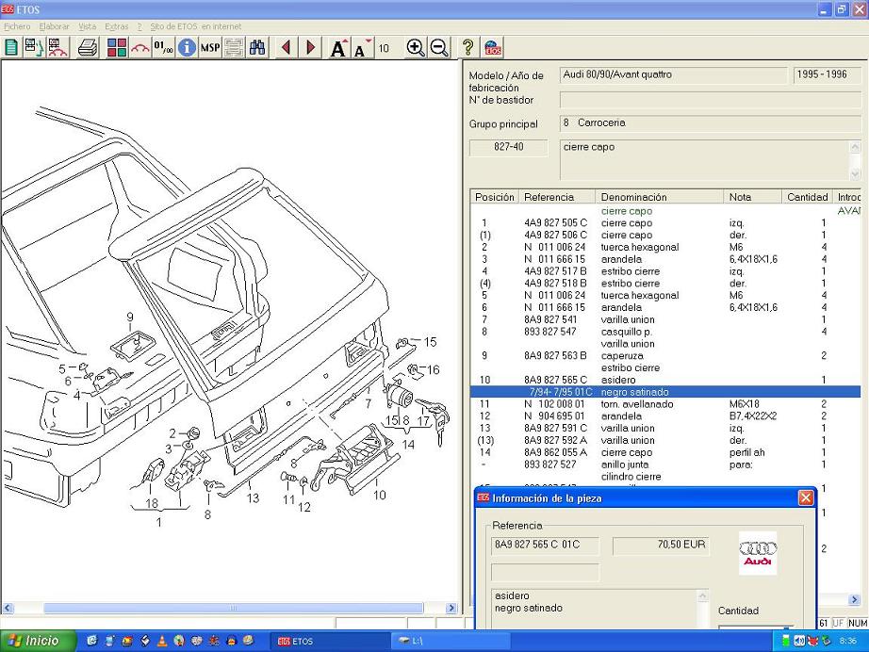Click the Modelo field 'Audi 80/90/Avant quattro'

coord(673,74)
